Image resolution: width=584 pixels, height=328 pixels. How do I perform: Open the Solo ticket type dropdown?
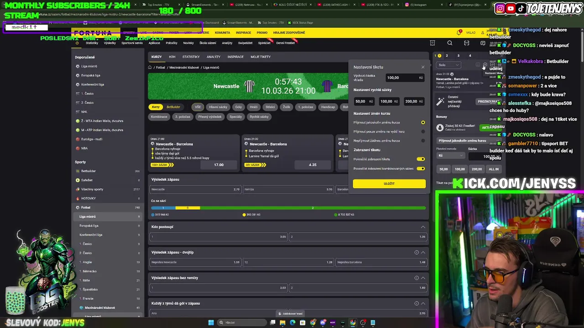click(x=448, y=65)
